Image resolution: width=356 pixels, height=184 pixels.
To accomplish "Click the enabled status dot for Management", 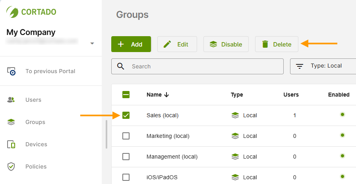I will 342,156.
